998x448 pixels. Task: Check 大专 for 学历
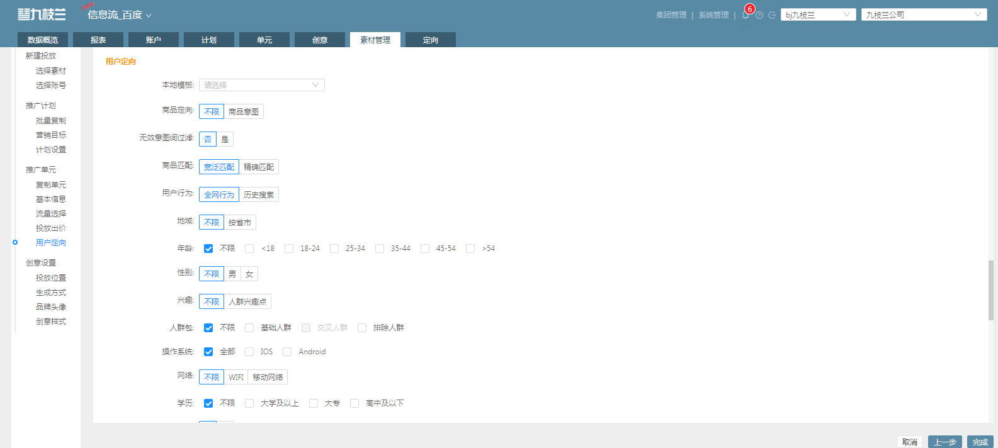[314, 403]
